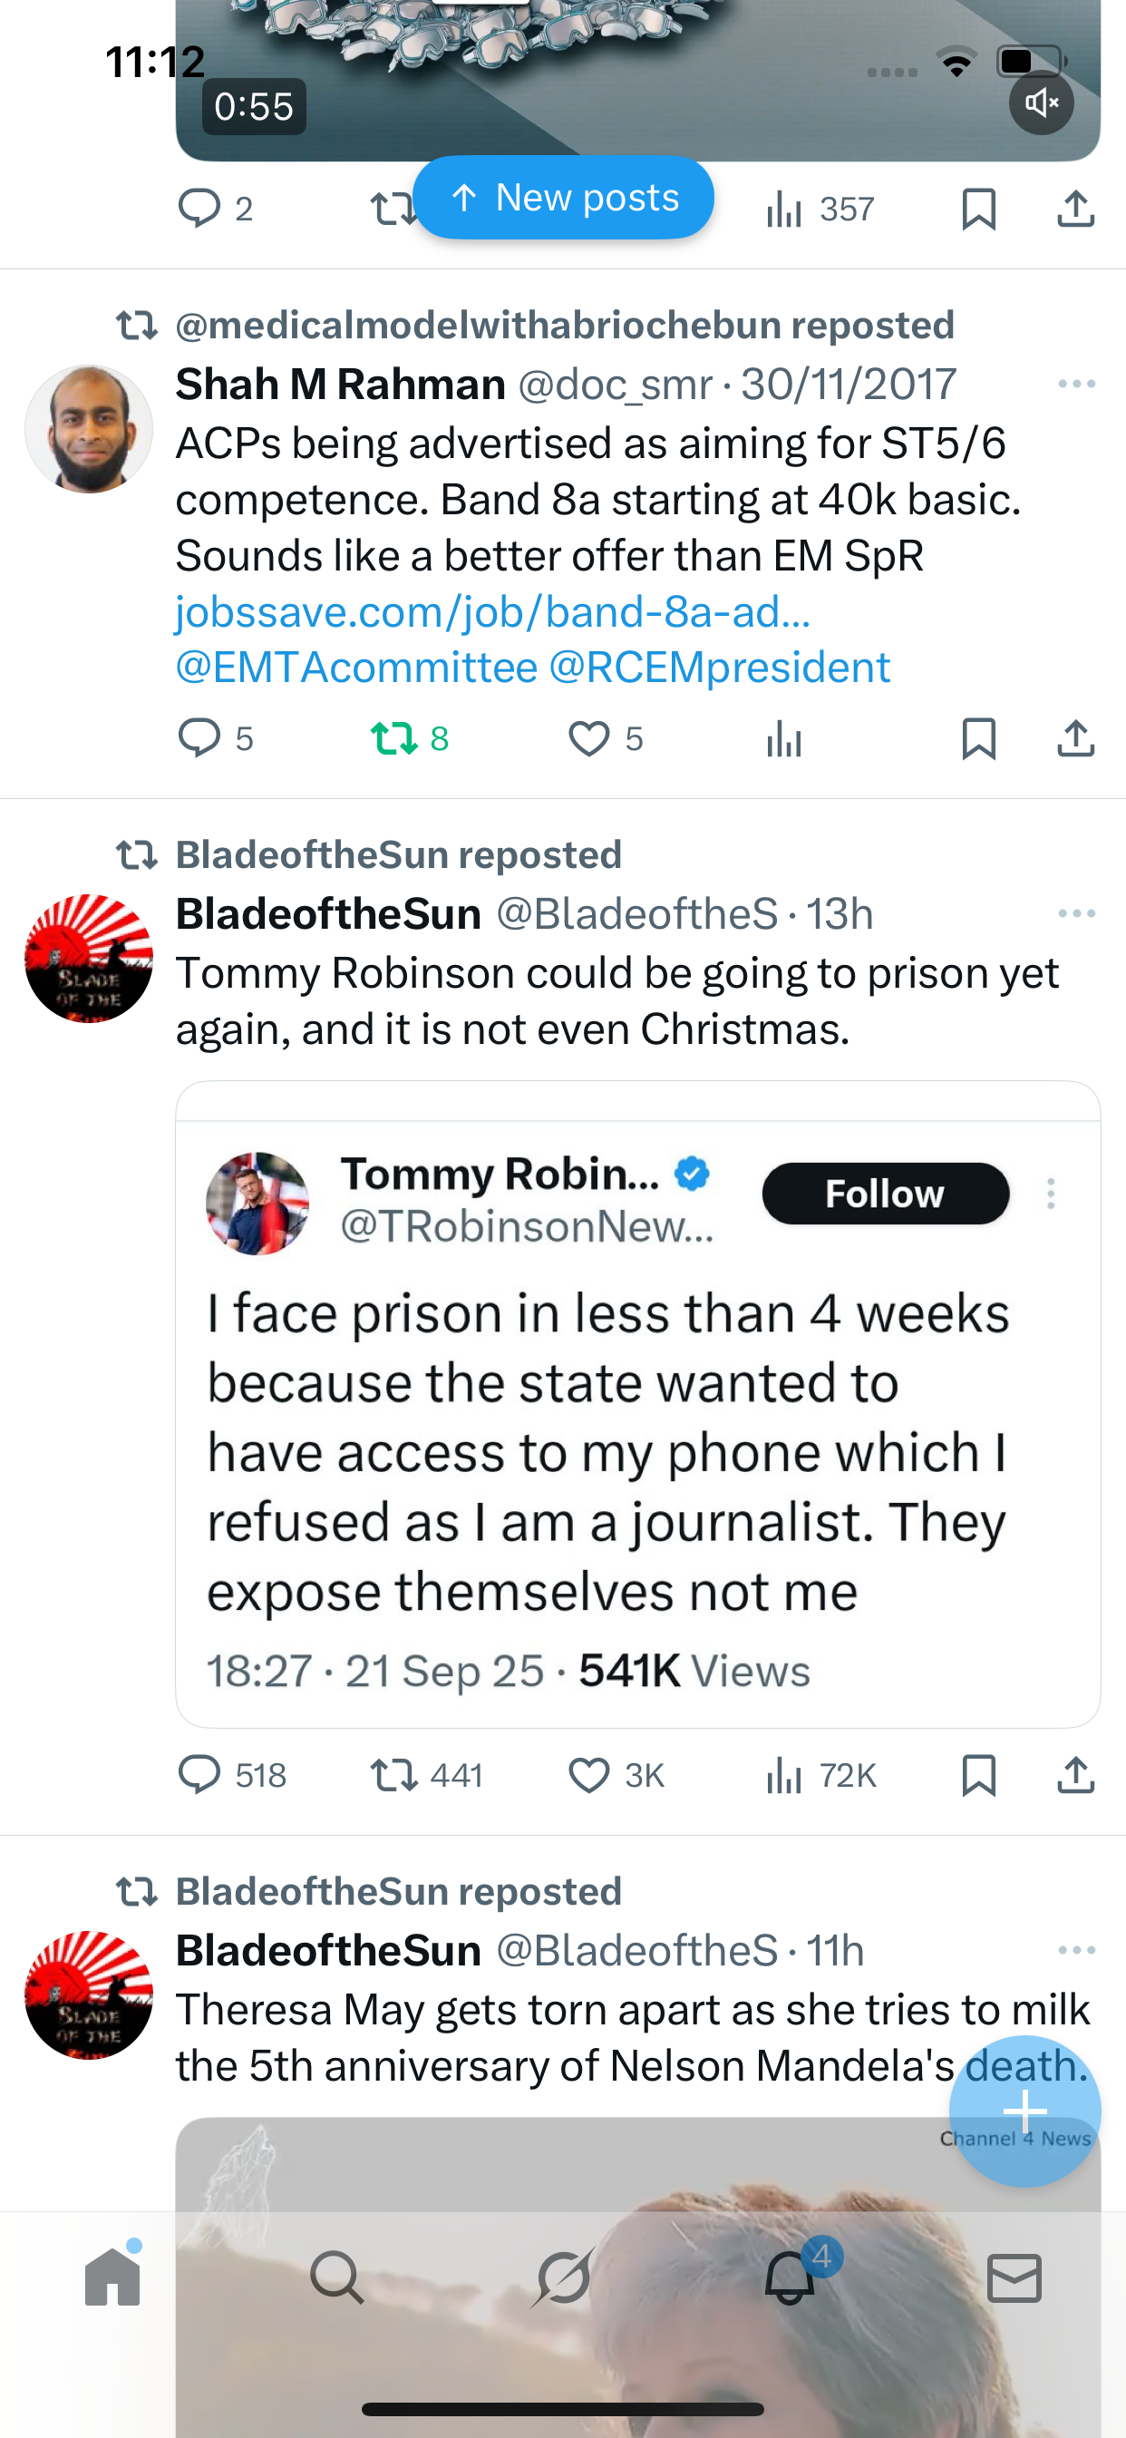Open Shah M Rahman's profile picture
The width and height of the screenshot is (1126, 2438).
point(89,430)
